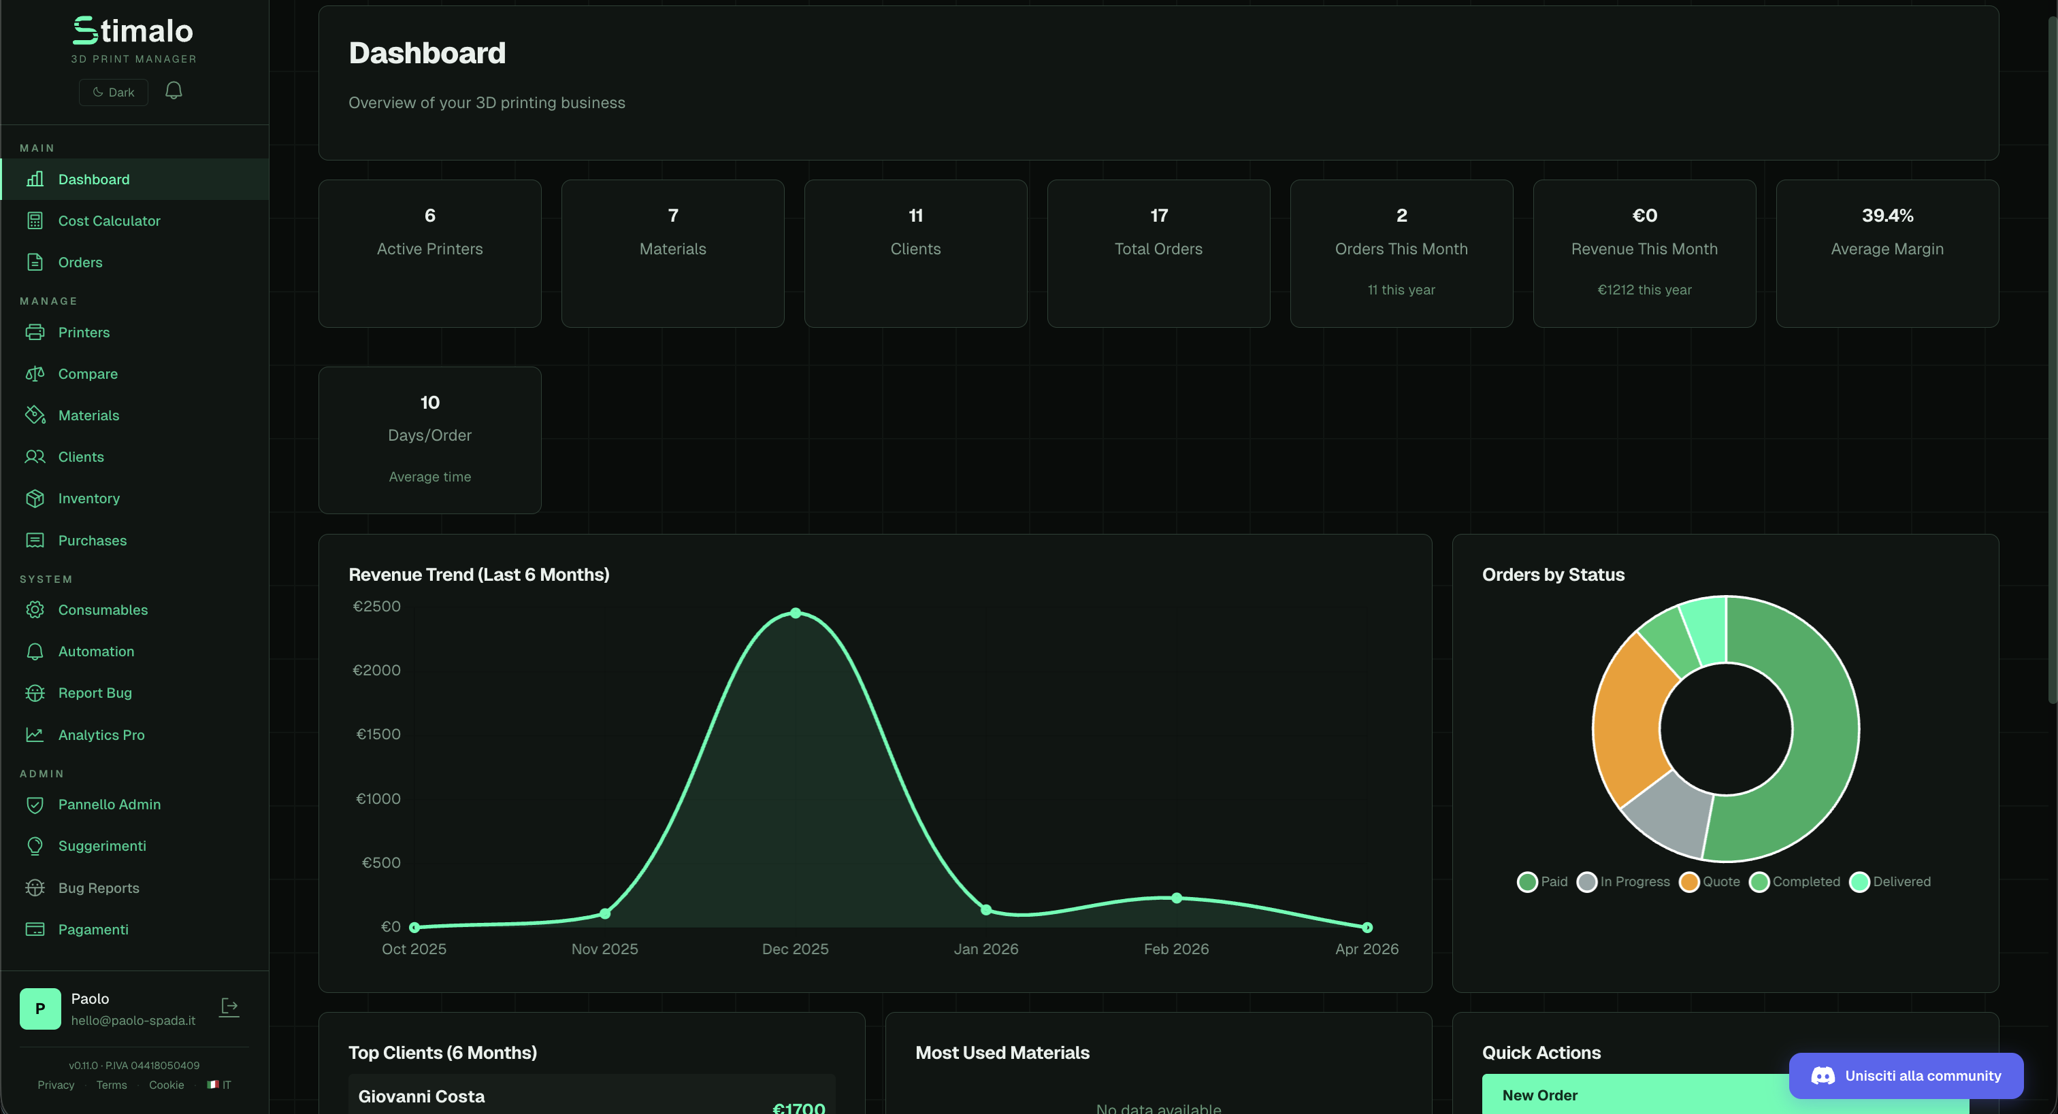Click the logout icon next to Paolo
The height and width of the screenshot is (1114, 2058).
(x=229, y=1007)
